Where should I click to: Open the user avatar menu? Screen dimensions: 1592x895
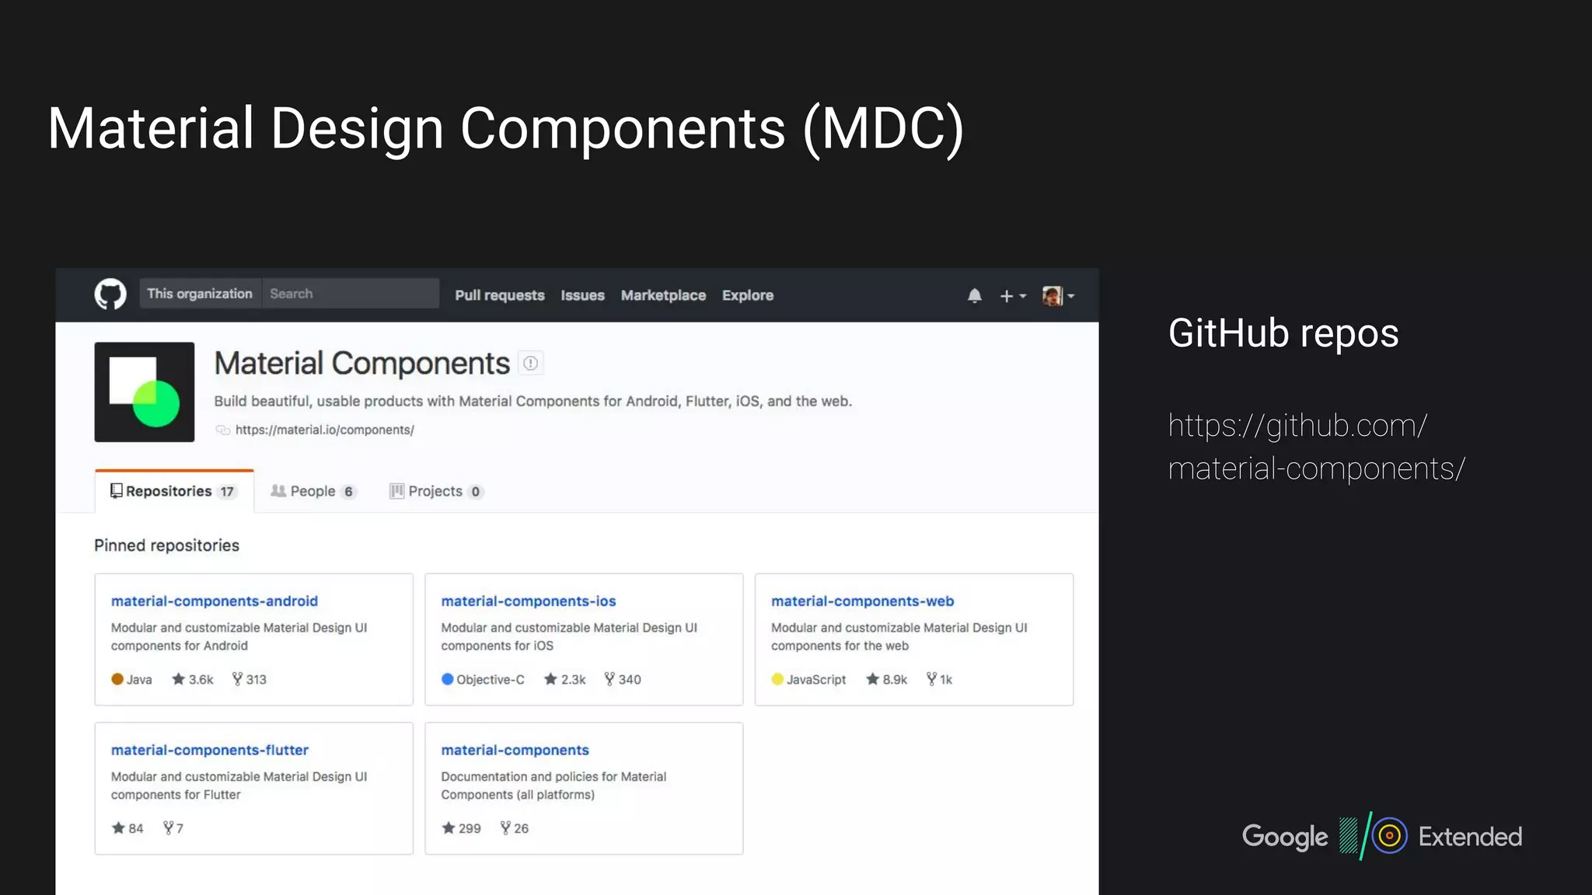pyautogui.click(x=1058, y=295)
